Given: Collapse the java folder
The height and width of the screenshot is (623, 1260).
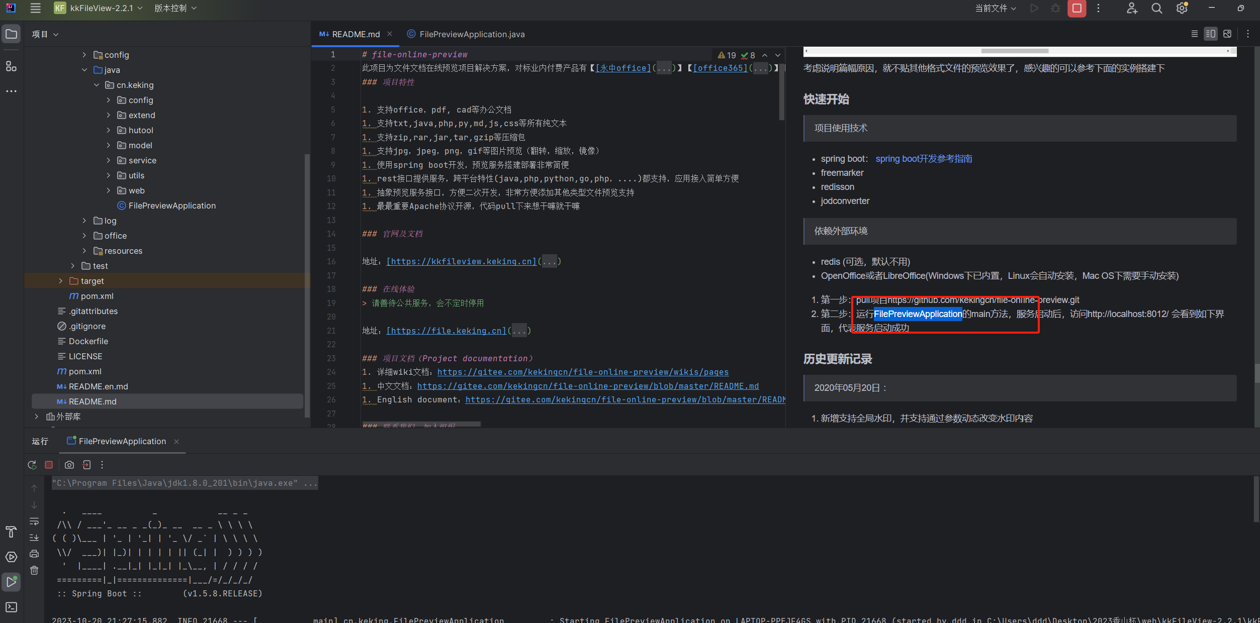Looking at the screenshot, I should click(x=84, y=70).
